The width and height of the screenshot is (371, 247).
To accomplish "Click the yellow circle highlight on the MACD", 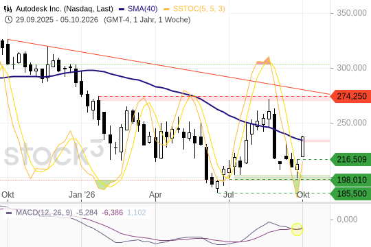I will (297, 229).
